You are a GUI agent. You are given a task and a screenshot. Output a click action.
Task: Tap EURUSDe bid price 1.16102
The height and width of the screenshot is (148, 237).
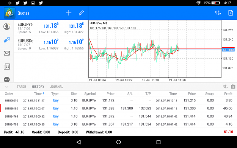coord(51,42)
